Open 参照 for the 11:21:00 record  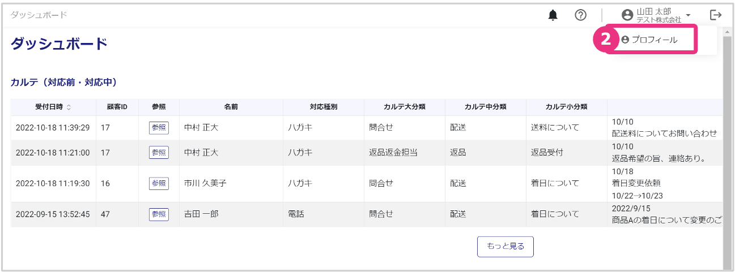click(159, 153)
